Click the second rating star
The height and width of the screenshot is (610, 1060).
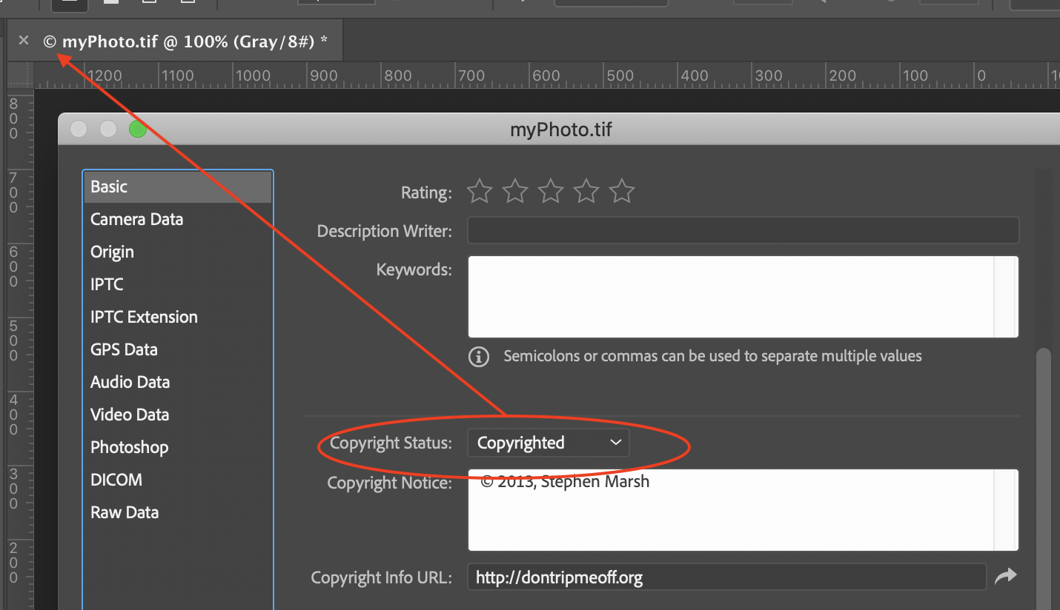[x=514, y=191]
